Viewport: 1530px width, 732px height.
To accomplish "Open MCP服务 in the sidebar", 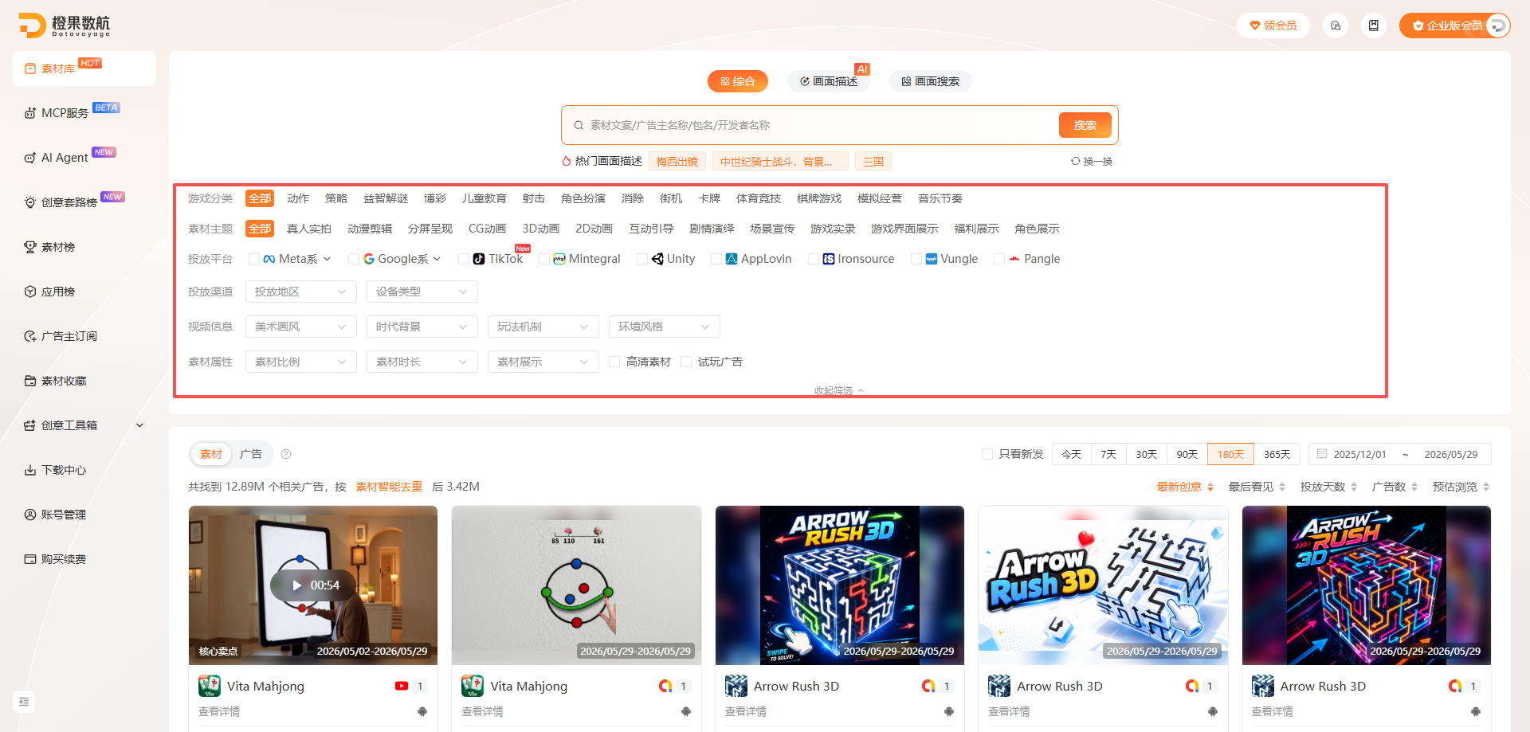I will (x=84, y=113).
